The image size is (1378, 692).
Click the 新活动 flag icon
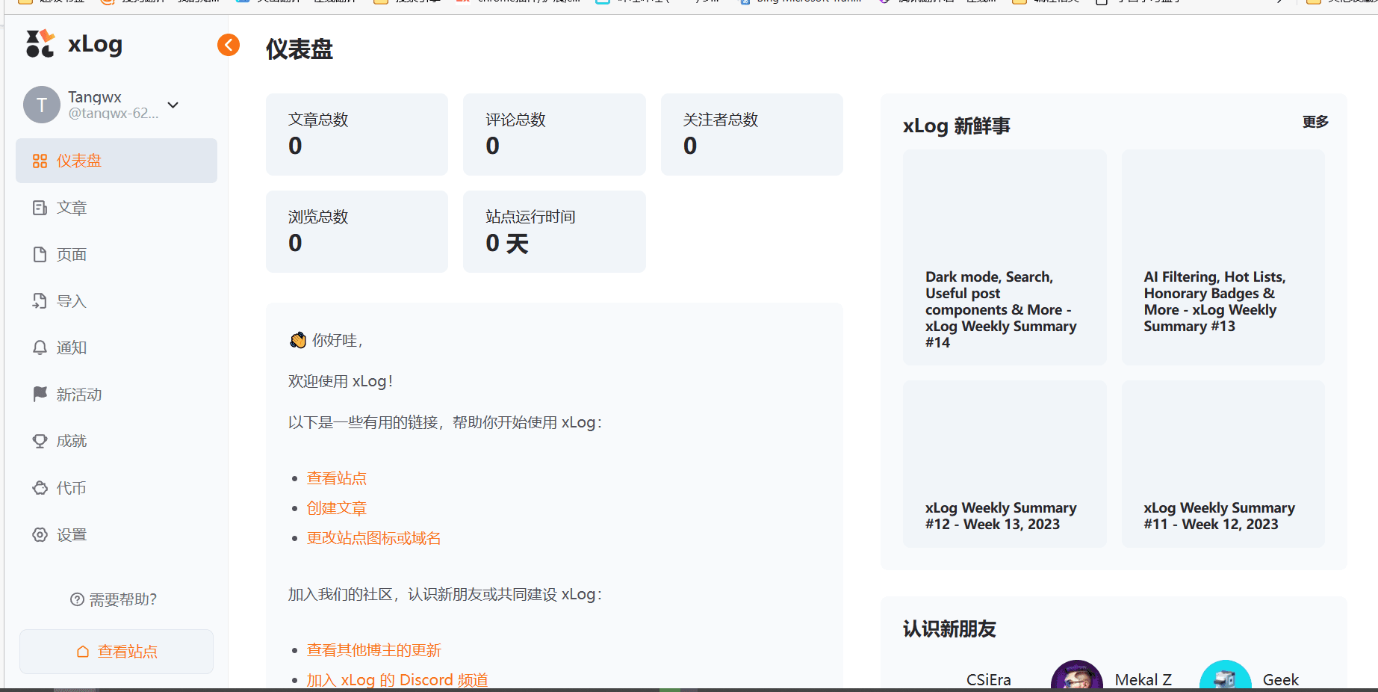tap(40, 394)
